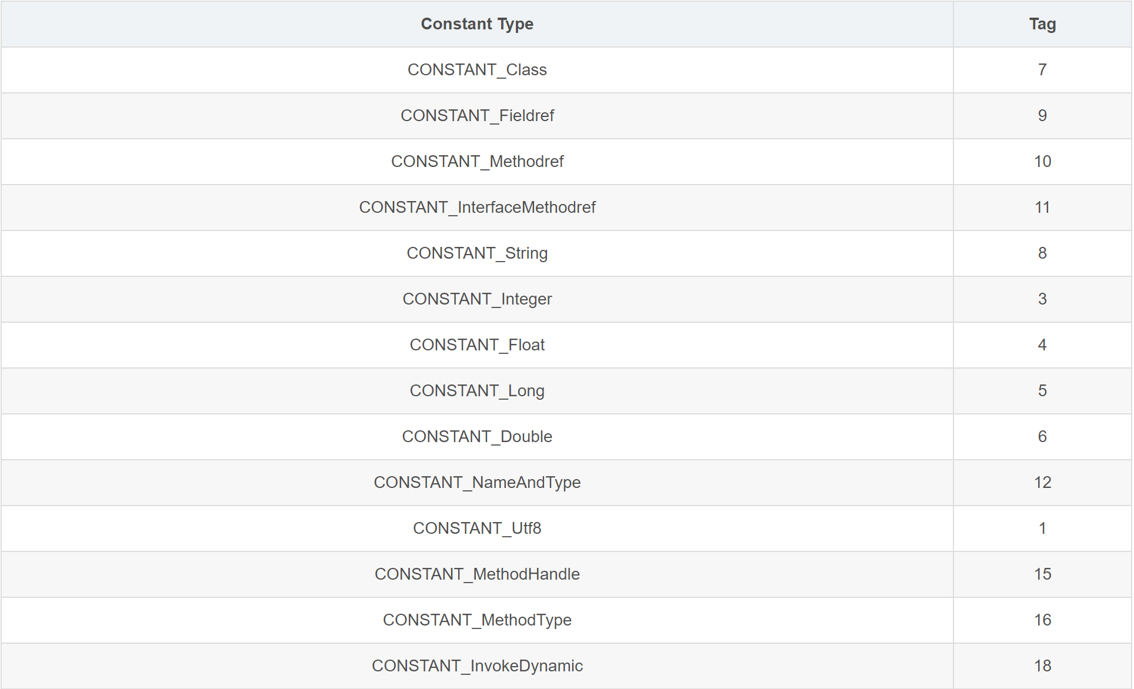Click the 'Constant Type' column header
The width and height of the screenshot is (1134, 689).
point(477,24)
